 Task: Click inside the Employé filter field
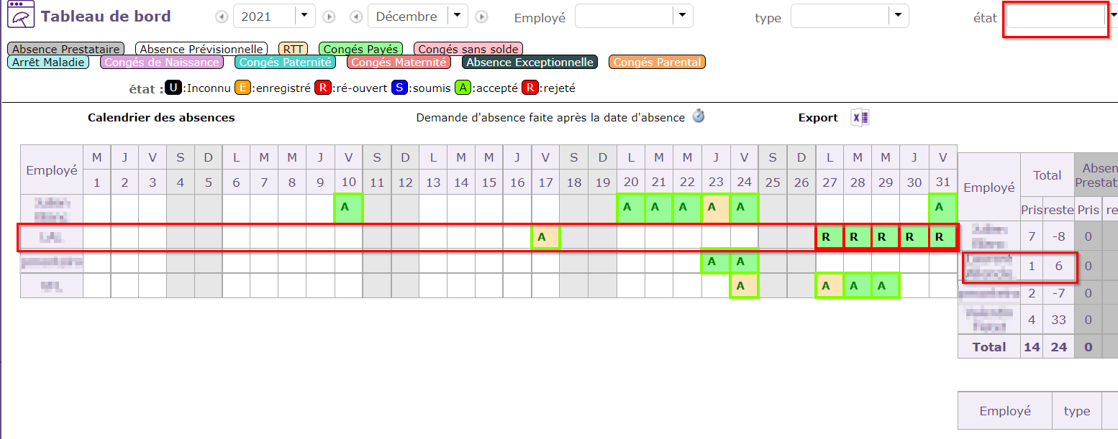tap(624, 16)
